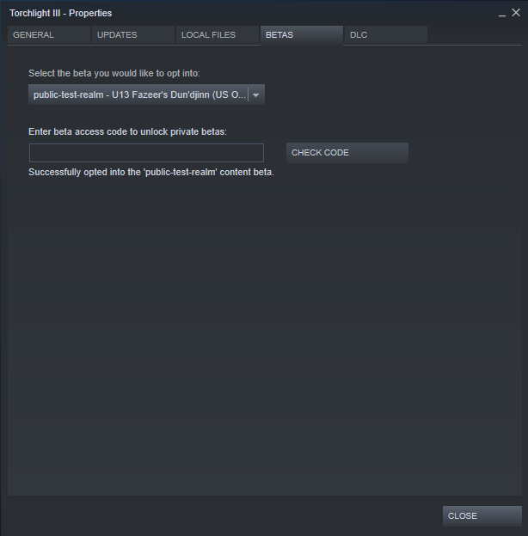Click the CHECK CODE button
The image size is (528, 536).
click(347, 153)
